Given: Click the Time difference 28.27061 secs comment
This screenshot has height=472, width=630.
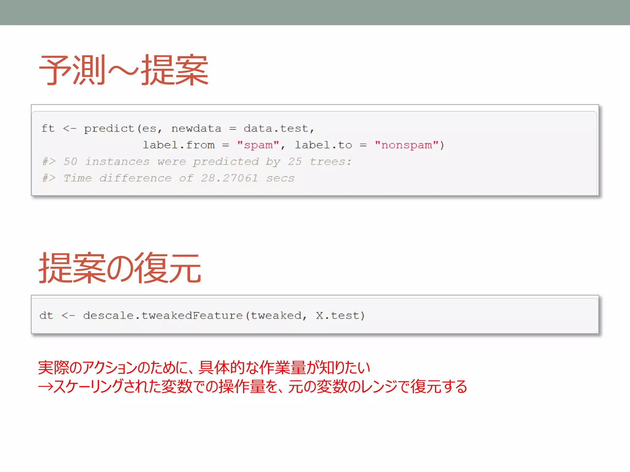Looking at the screenshot, I should (x=169, y=178).
